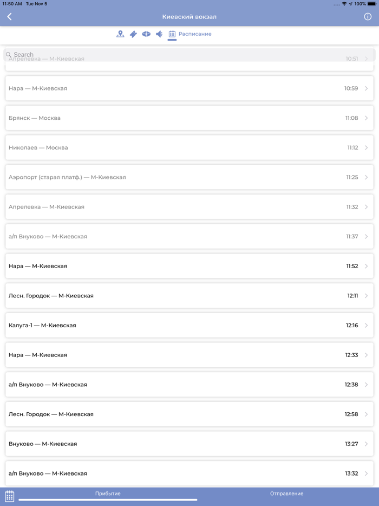The image size is (379, 506).
Task: Switch to the Отправление tab
Action: point(287,494)
